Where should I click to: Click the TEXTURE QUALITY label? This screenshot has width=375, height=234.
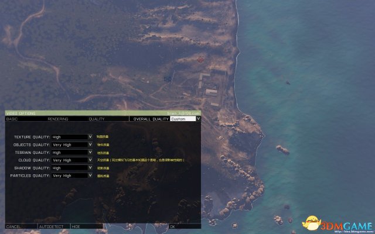32,137
